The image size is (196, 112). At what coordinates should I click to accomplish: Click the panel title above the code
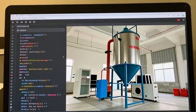pyautogui.click(x=23, y=26)
